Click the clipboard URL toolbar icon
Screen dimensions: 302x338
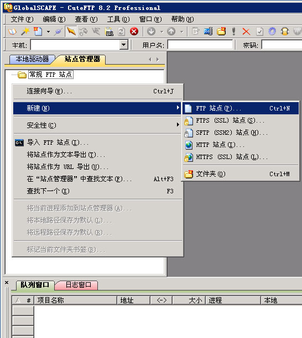click(x=109, y=31)
